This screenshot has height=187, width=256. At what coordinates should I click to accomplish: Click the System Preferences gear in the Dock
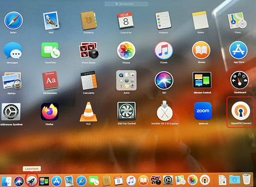(168, 180)
